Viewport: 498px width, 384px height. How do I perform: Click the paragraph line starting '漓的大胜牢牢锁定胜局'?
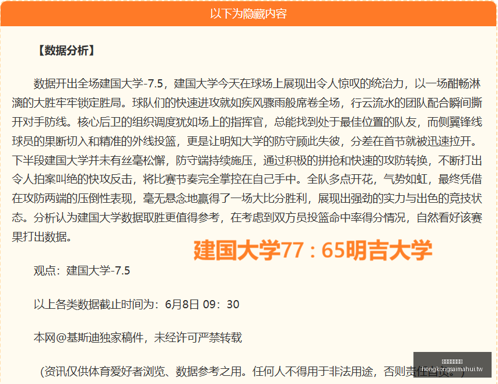247,103
